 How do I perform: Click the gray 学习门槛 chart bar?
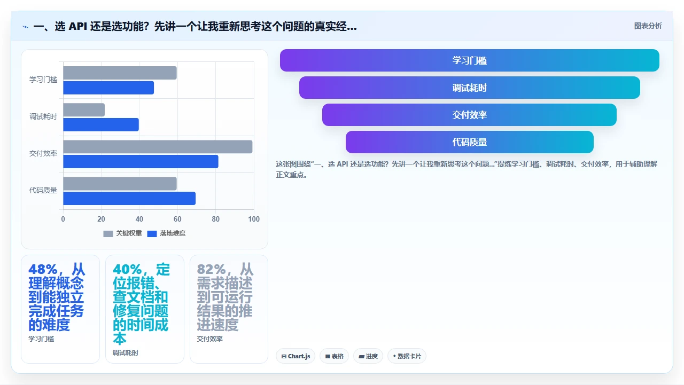tap(120, 73)
